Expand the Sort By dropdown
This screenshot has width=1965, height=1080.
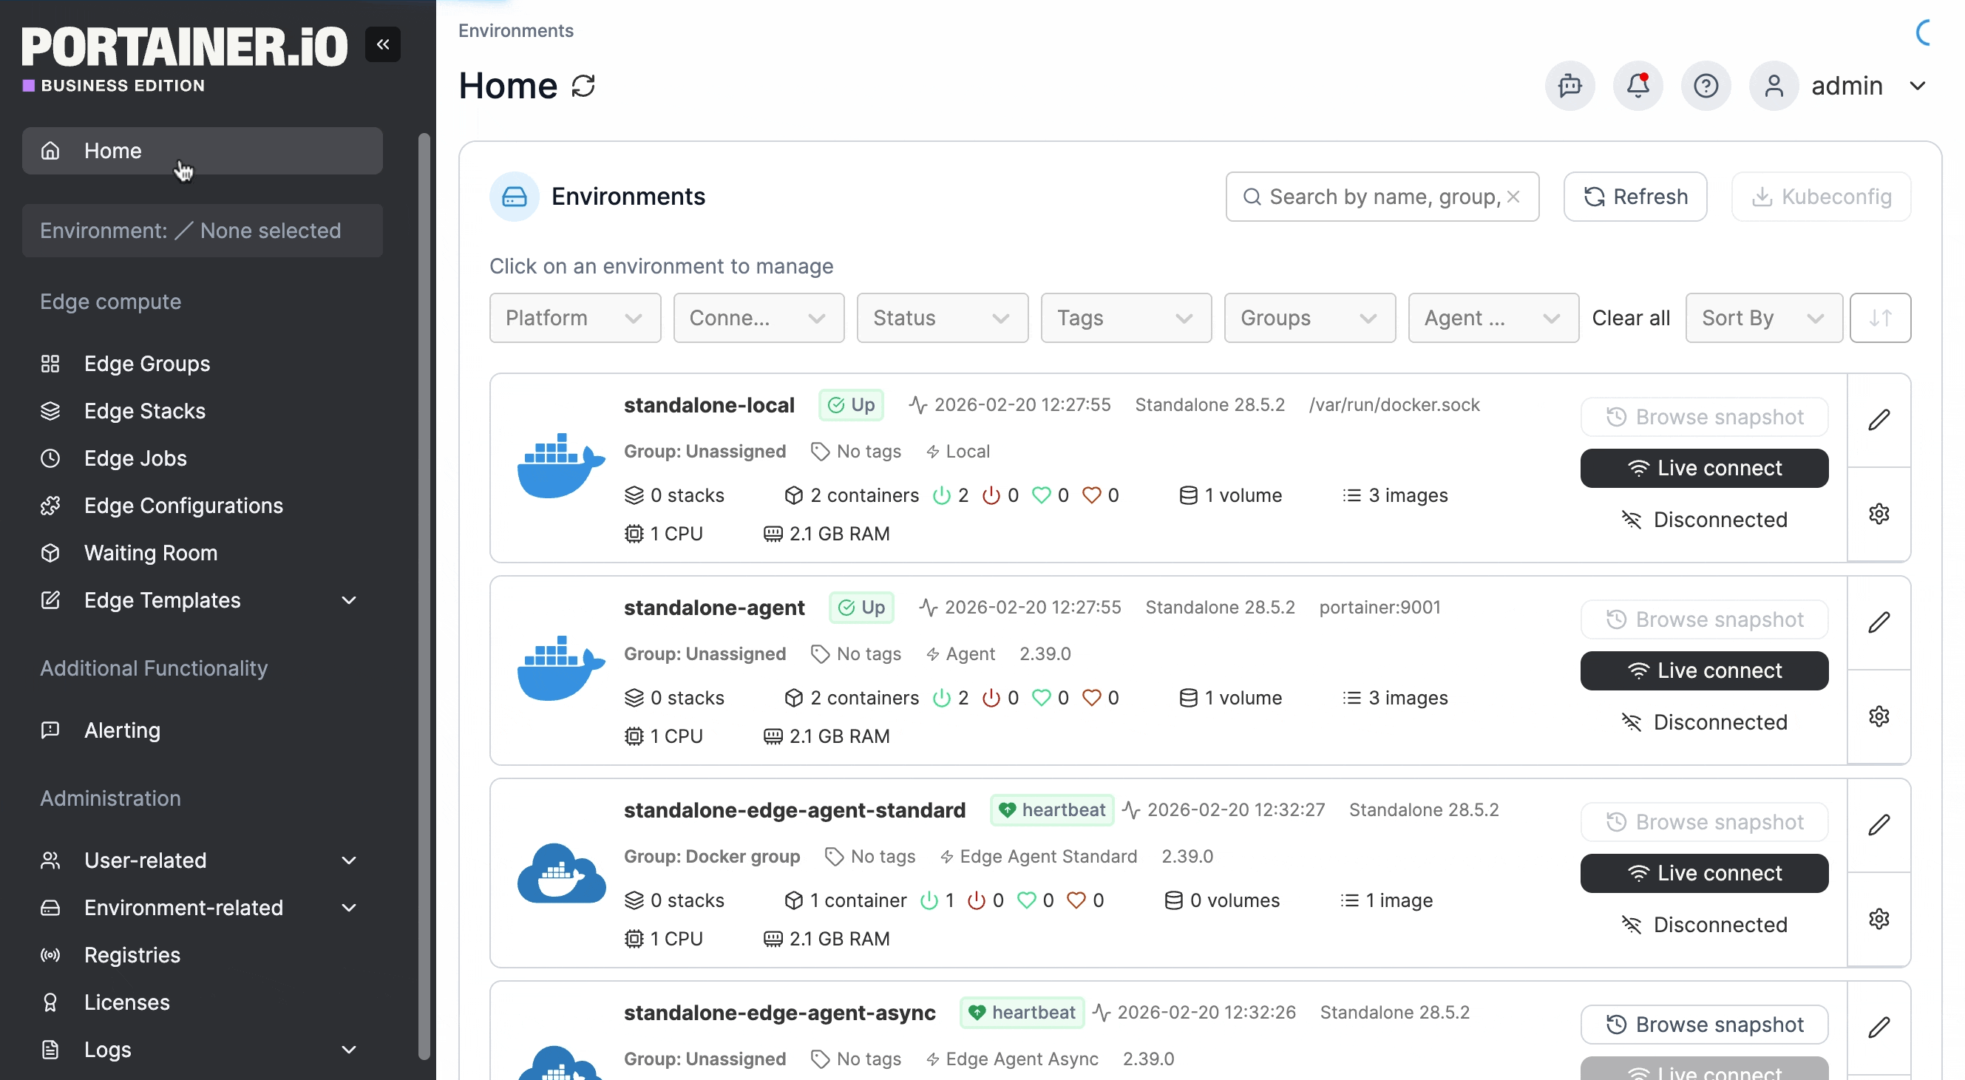click(1763, 318)
